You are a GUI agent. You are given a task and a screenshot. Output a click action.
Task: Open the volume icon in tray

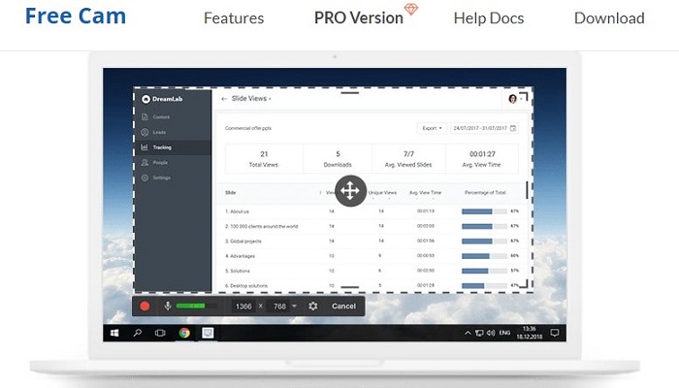tap(491, 333)
